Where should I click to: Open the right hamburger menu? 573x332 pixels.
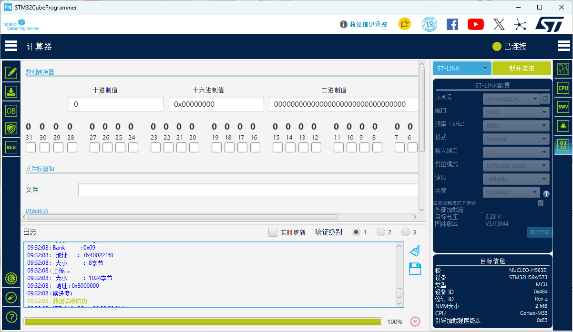pos(564,46)
